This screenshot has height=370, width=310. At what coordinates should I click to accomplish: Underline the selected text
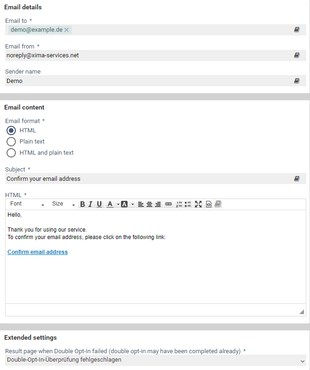click(x=99, y=204)
